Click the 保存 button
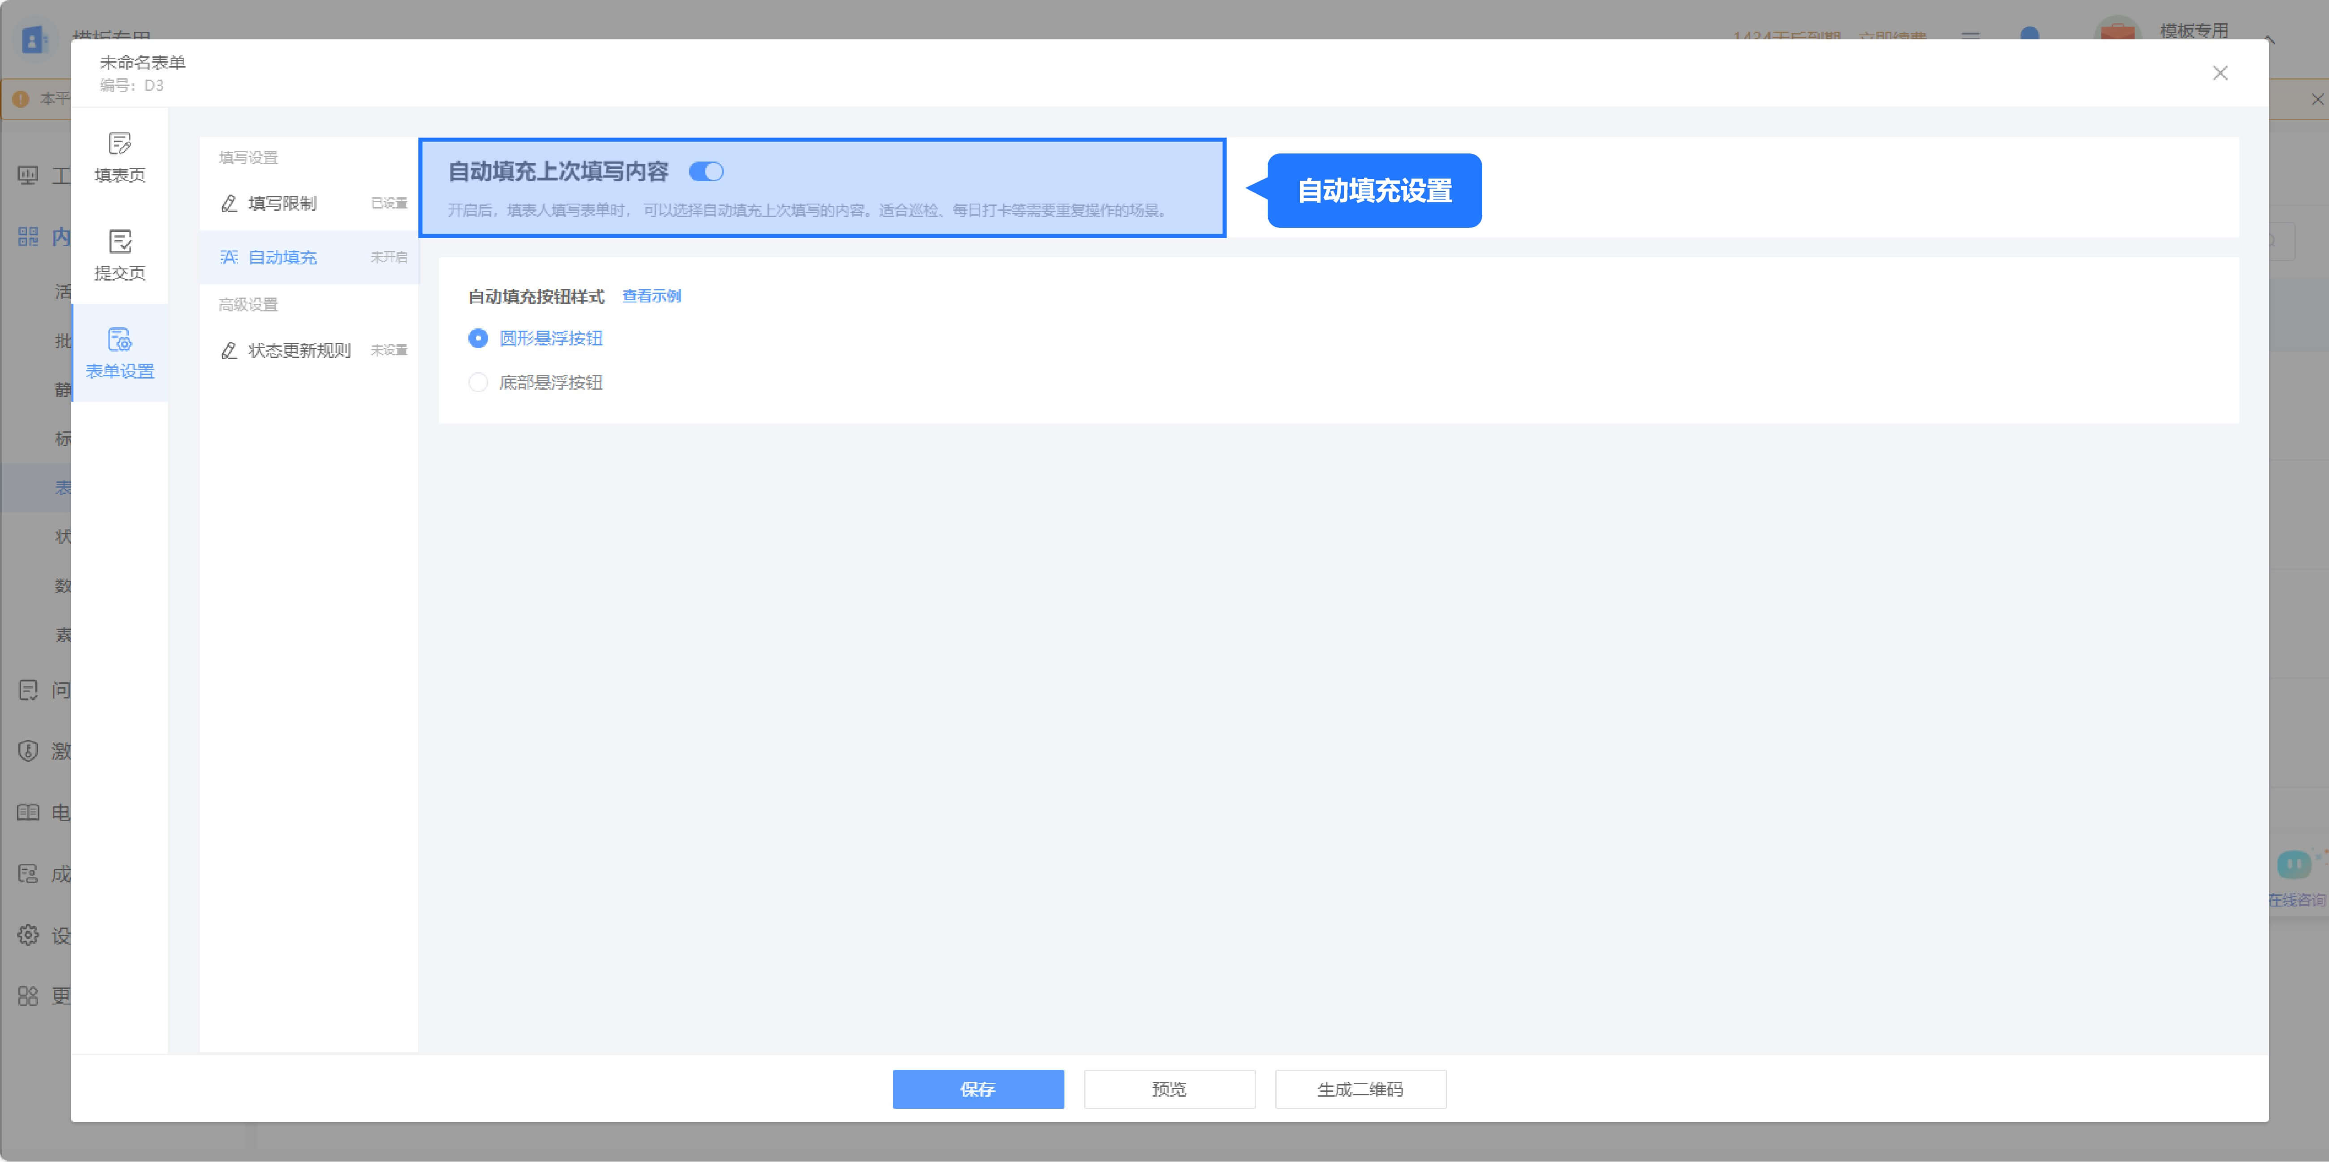 978,1089
